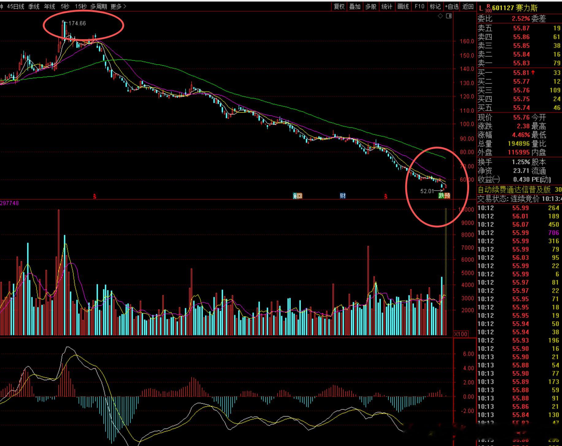The image size is (562, 446).
Task: Open the 财 financial report marker
Action: 343,196
